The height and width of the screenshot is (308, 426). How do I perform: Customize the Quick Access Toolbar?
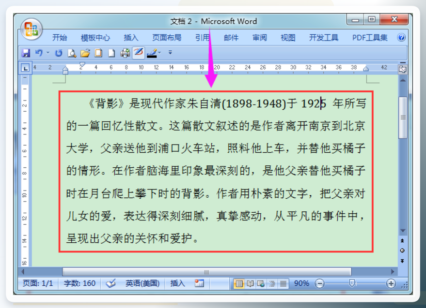point(170,52)
